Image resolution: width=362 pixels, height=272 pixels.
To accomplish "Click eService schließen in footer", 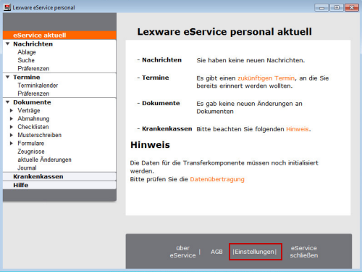I will [304, 252].
